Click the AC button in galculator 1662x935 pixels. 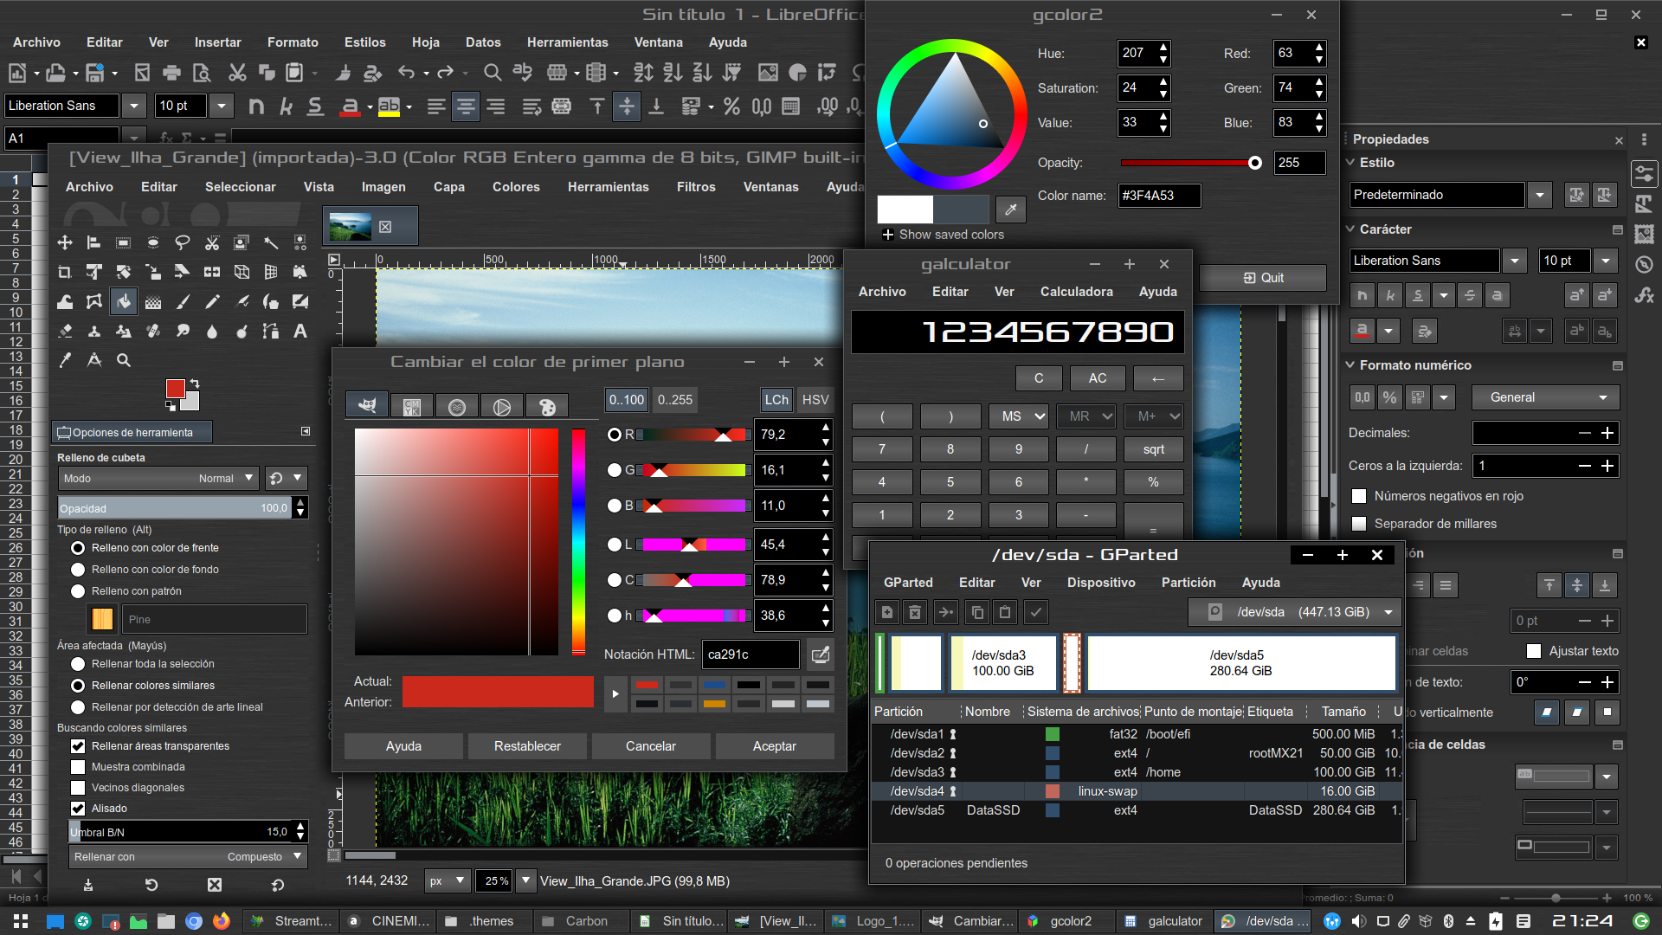pyautogui.click(x=1098, y=378)
